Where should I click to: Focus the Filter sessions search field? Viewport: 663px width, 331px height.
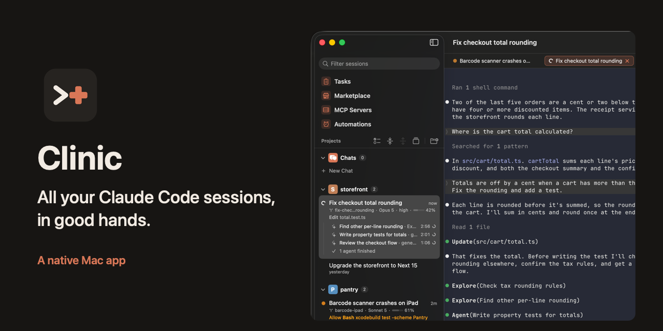pos(379,64)
